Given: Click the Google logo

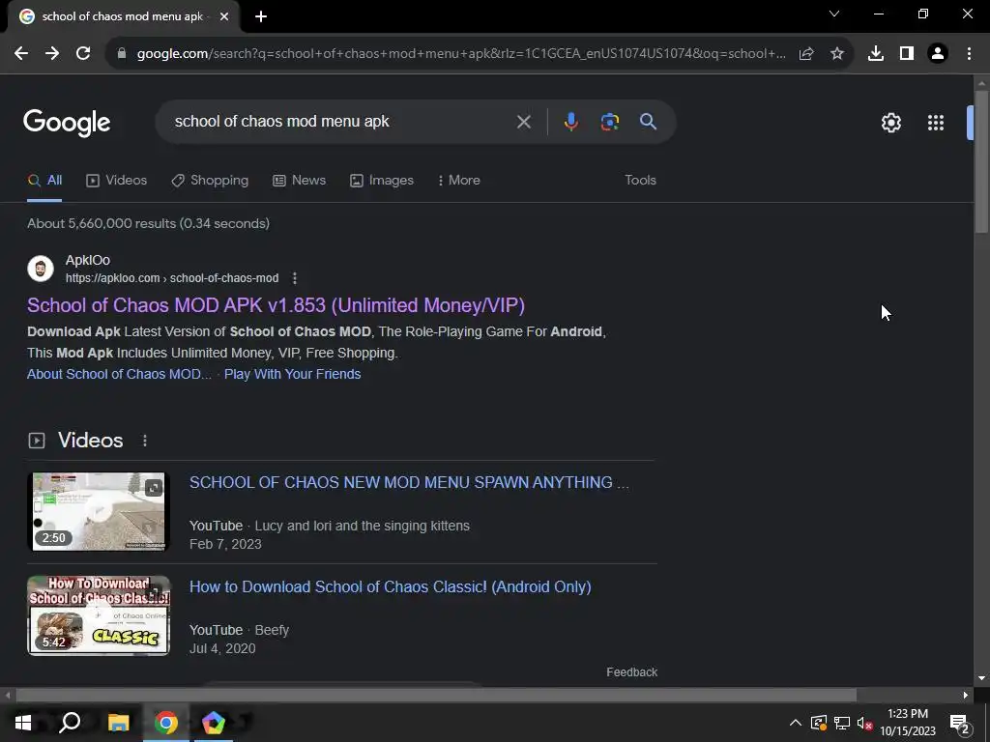Looking at the screenshot, I should (x=67, y=123).
